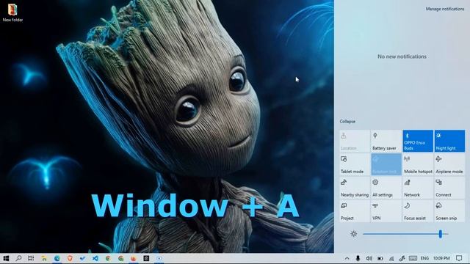470x264 pixels.
Task: Open Firefox from taskbar
Action: click(134, 258)
